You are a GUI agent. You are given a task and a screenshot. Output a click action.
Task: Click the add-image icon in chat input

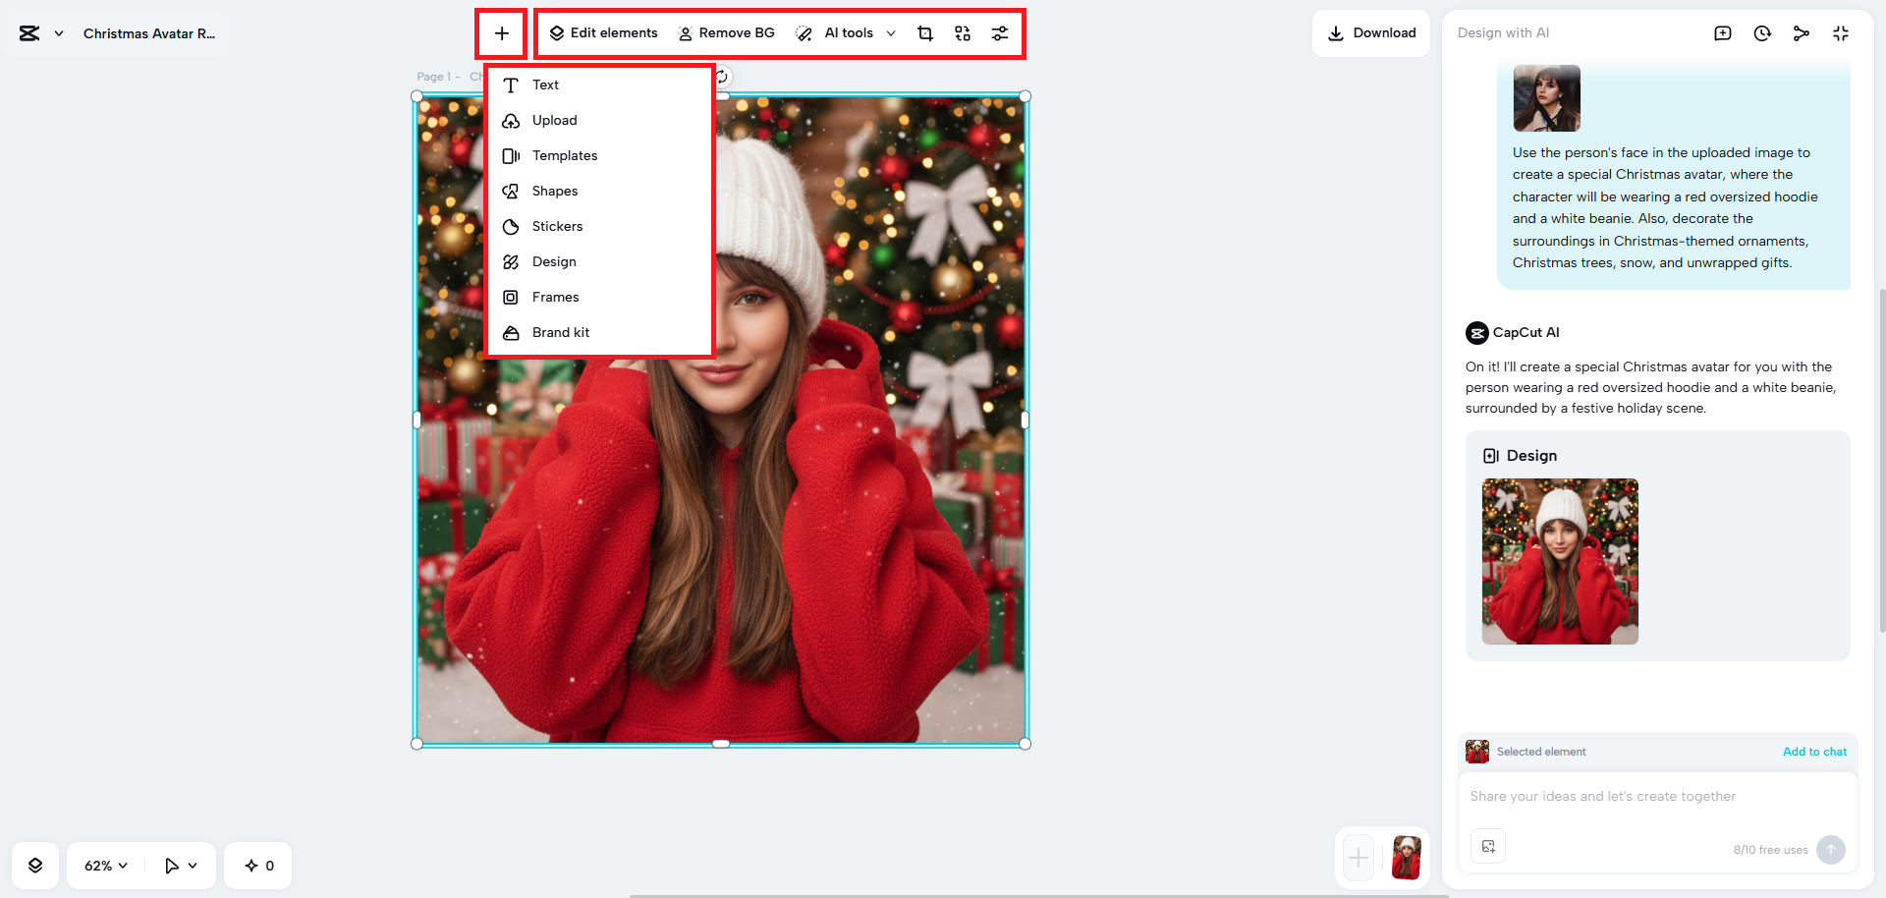[x=1488, y=846]
